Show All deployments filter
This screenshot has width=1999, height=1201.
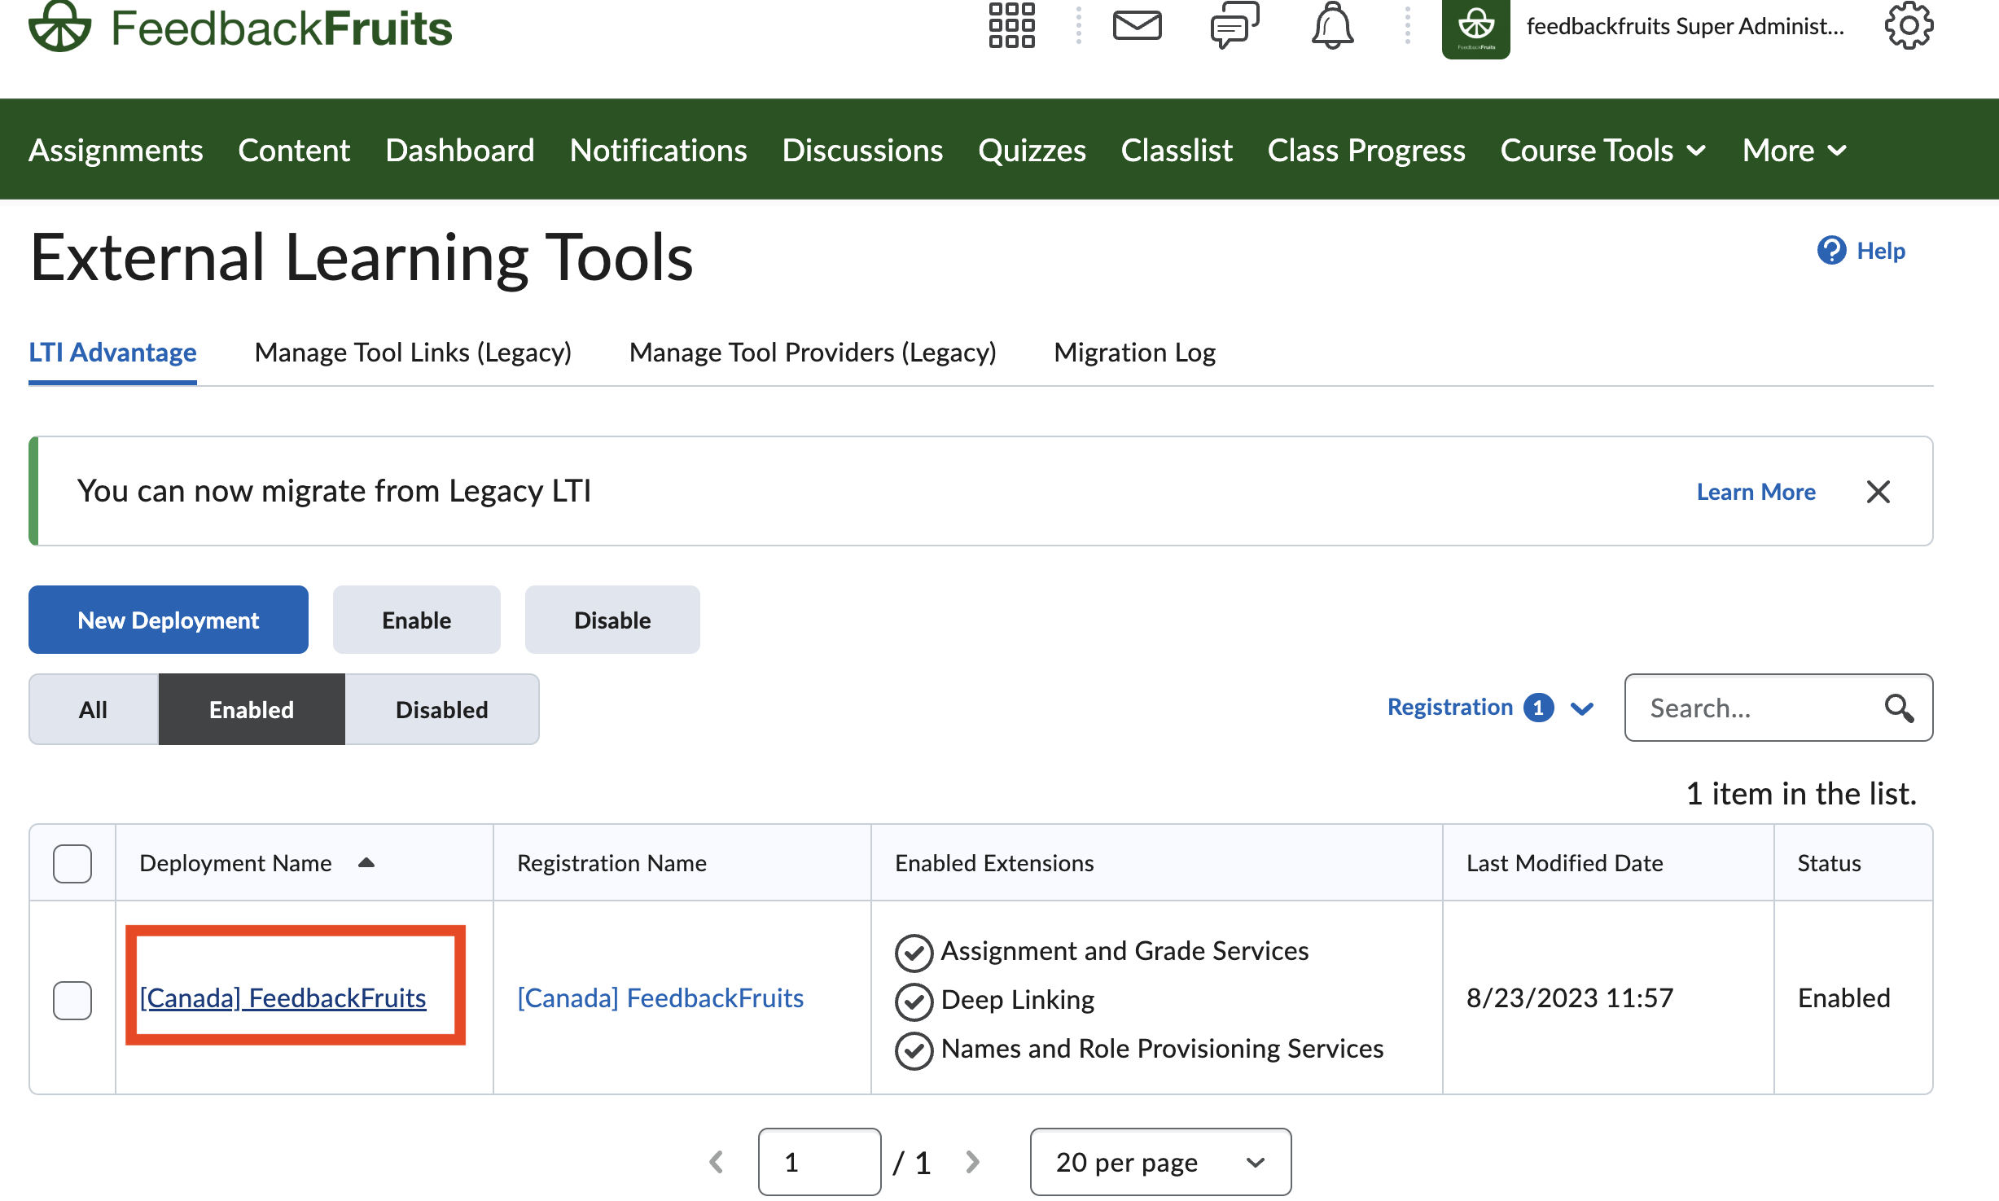pos(94,709)
